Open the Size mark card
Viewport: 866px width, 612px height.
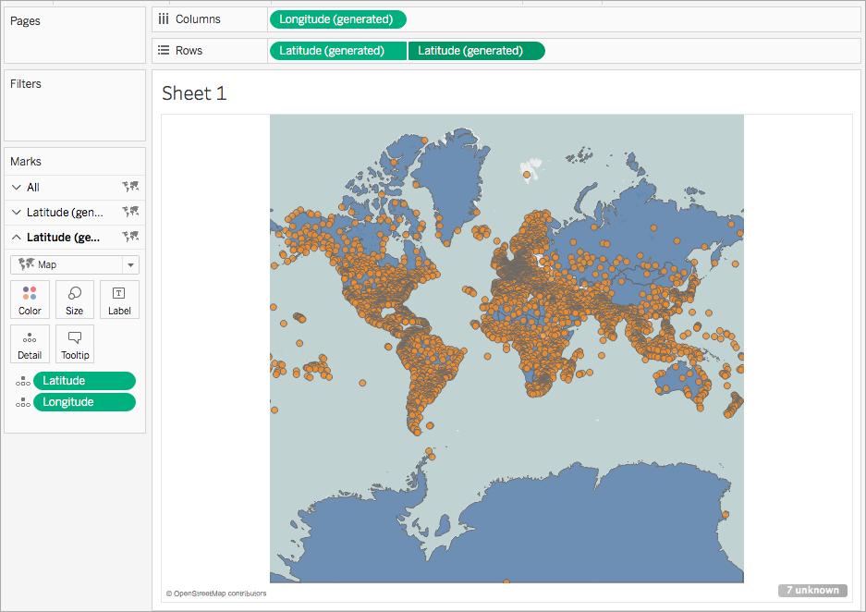pos(75,300)
